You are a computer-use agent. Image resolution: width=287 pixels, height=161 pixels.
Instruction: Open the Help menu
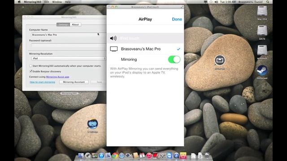[x=68, y=2]
